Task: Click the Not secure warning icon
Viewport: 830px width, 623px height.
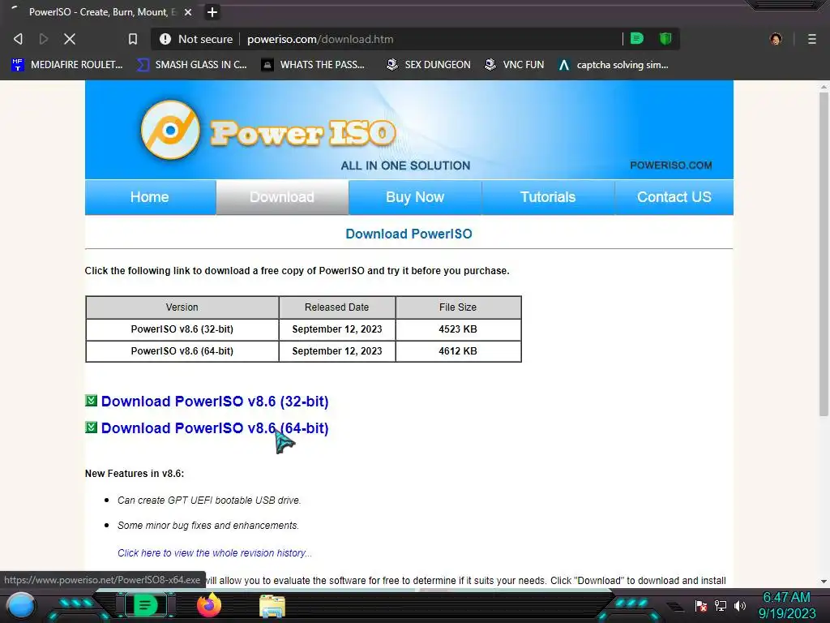Action: [165, 39]
